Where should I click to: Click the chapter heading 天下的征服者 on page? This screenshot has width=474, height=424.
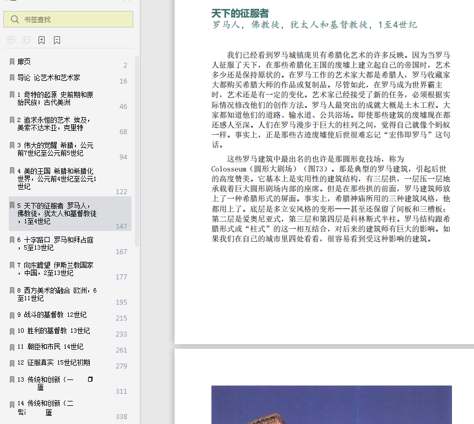240,13
